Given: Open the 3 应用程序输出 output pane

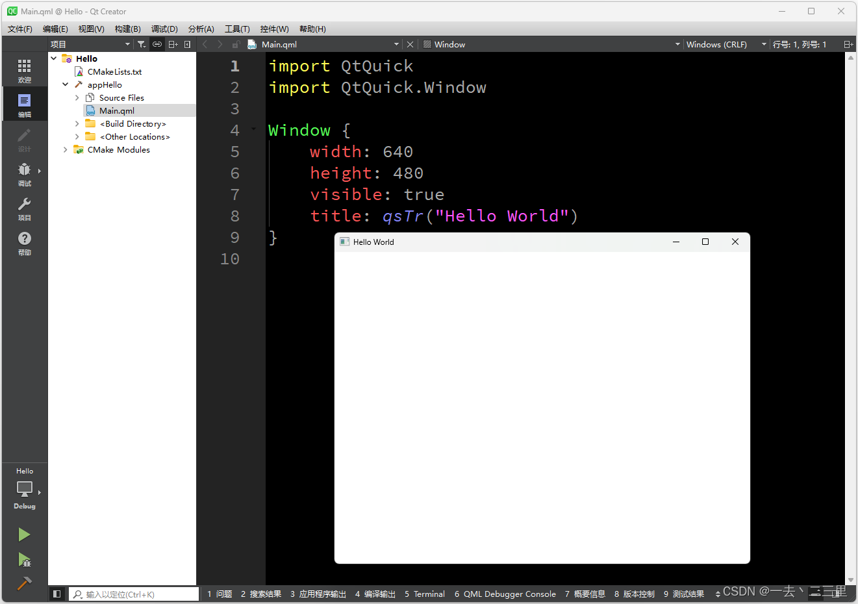Looking at the screenshot, I should click(x=318, y=594).
